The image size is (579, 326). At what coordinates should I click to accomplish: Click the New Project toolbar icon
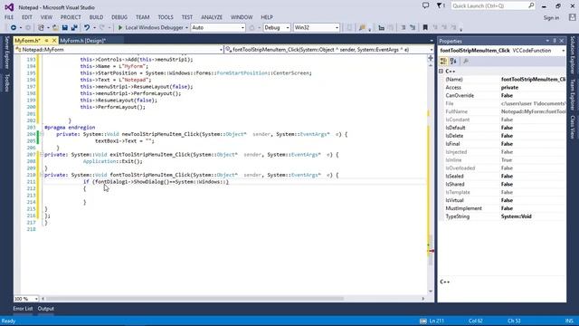point(41,28)
